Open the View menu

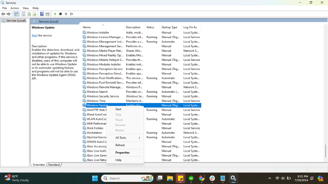click(x=26, y=8)
